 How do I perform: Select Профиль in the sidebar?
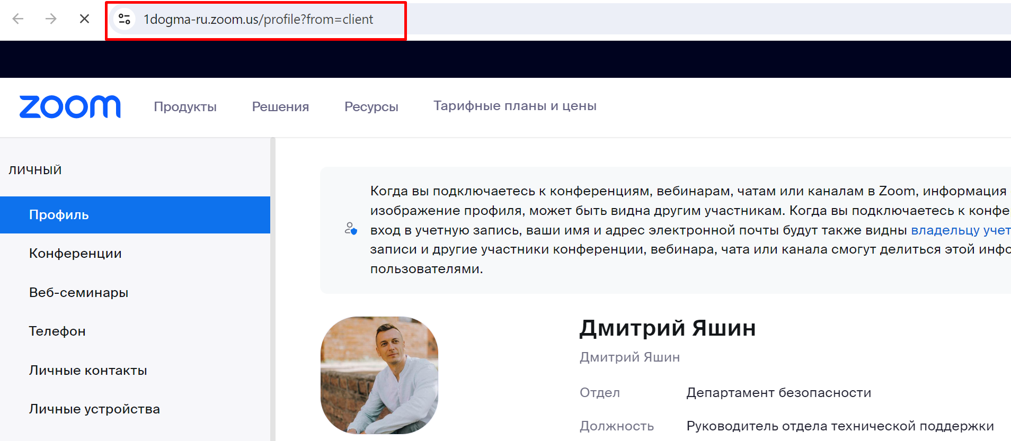tap(59, 215)
